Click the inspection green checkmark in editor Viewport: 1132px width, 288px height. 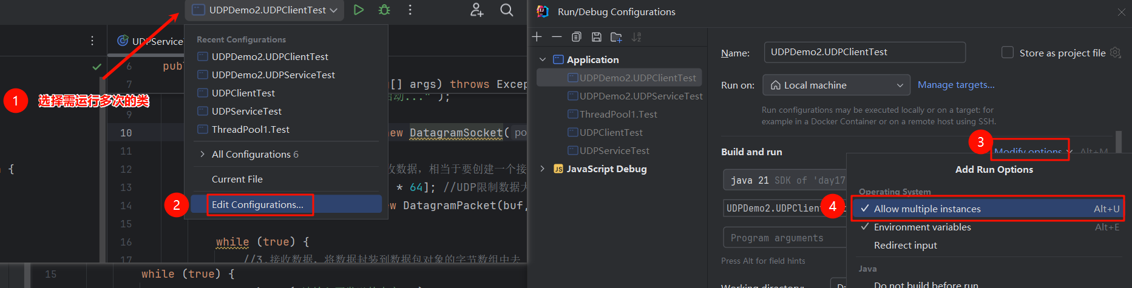coord(97,67)
